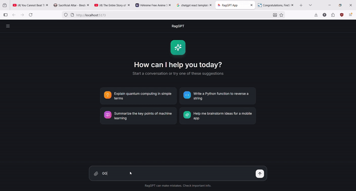356x191 pixels.
Task: Click the green RagGPT sparkle logo
Action: [x=178, y=48]
